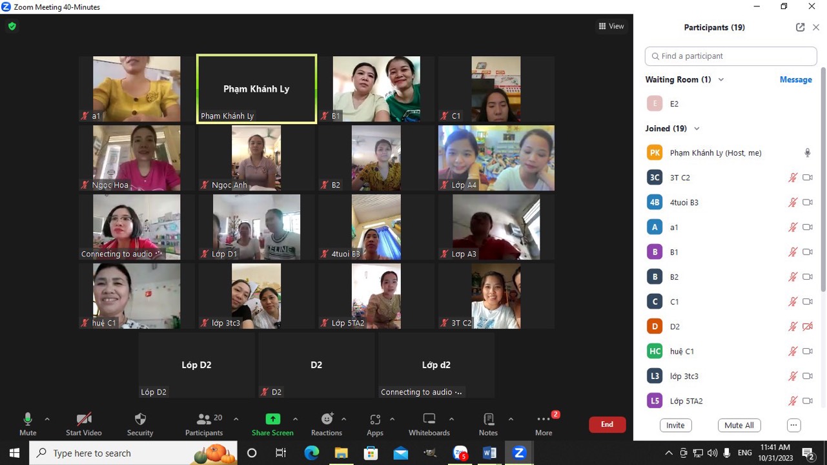Viewport: 827px width, 465px height.
Task: Click the Share Screen icon
Action: [272, 419]
